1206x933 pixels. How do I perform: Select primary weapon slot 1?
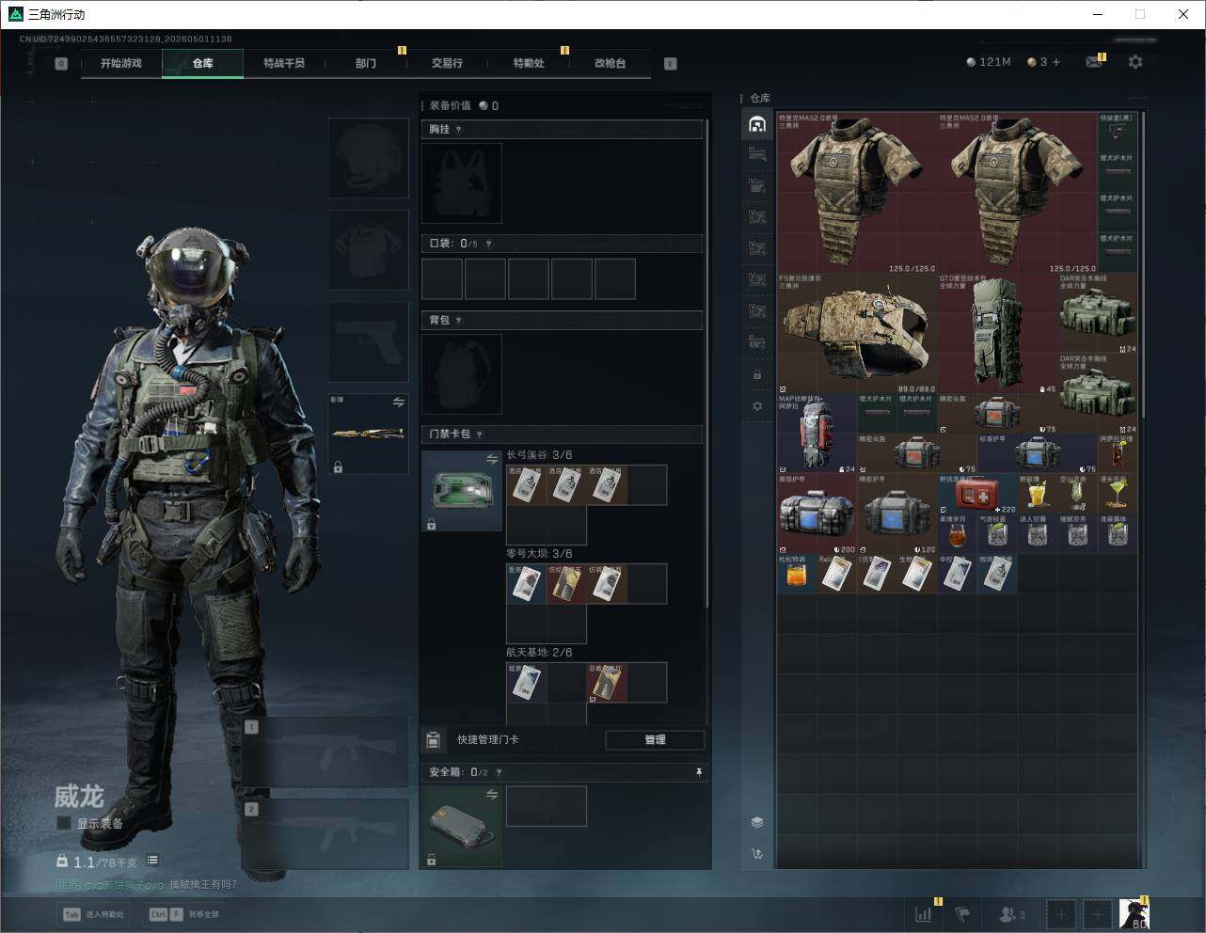click(x=325, y=752)
